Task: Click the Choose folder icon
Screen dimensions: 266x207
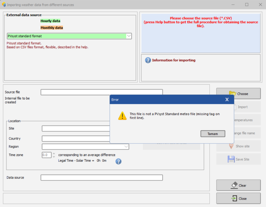Action: (x=232, y=94)
